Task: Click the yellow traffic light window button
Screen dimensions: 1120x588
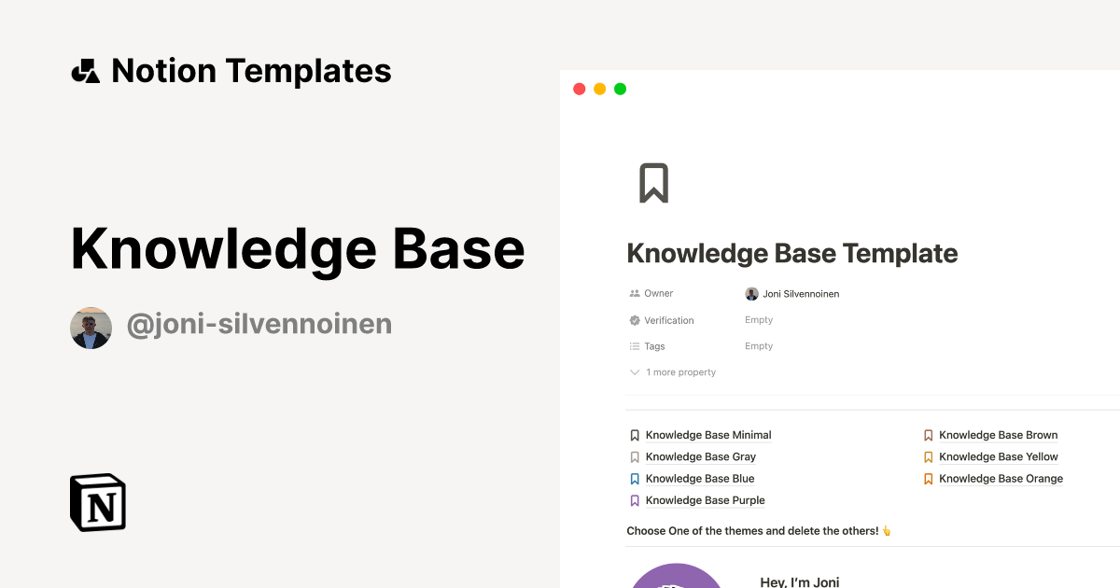Action: point(599,88)
